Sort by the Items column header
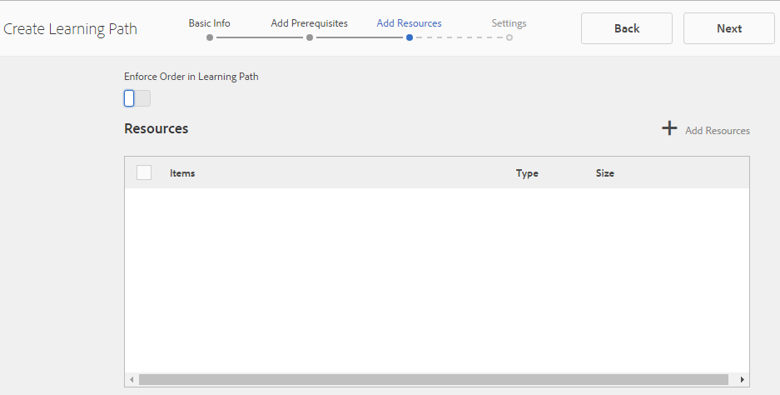This screenshot has width=780, height=395. click(x=182, y=172)
